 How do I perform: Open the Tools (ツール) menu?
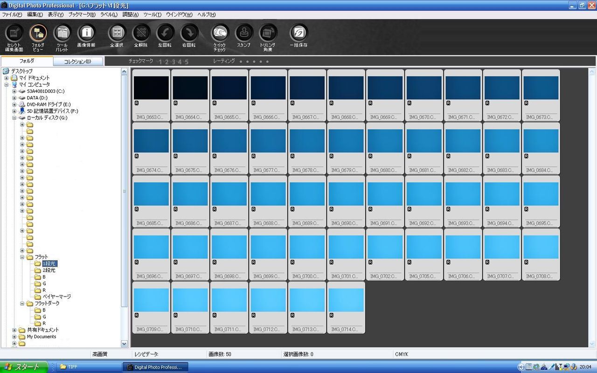pyautogui.click(x=153, y=14)
